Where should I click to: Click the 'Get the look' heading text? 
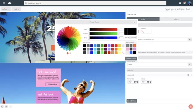46,94
